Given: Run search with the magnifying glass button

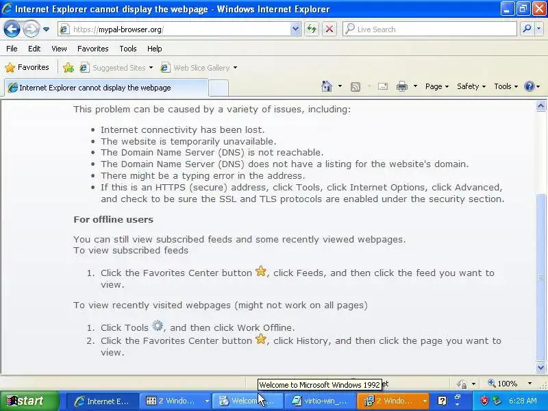Looking at the screenshot, I should [527, 29].
